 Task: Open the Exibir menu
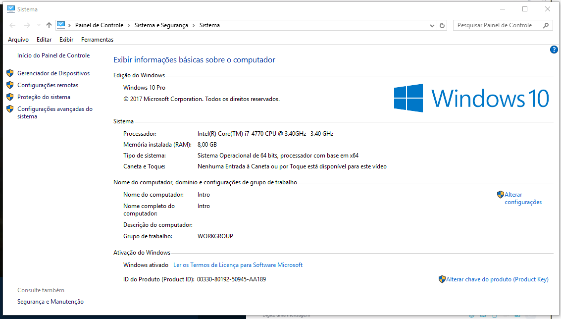coord(66,40)
